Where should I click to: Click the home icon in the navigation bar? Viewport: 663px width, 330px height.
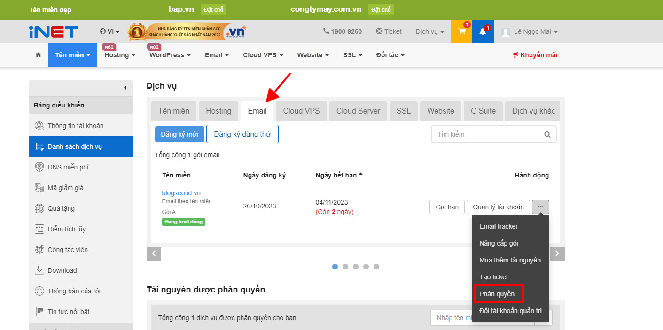pos(38,54)
